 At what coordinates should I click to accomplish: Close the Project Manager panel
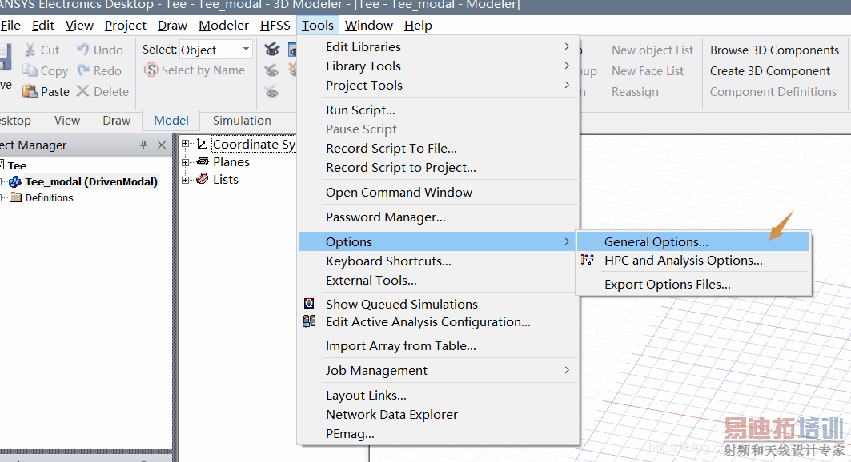click(x=162, y=145)
